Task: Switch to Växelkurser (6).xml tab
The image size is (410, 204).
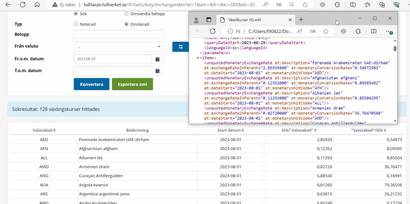Action: click(255, 20)
